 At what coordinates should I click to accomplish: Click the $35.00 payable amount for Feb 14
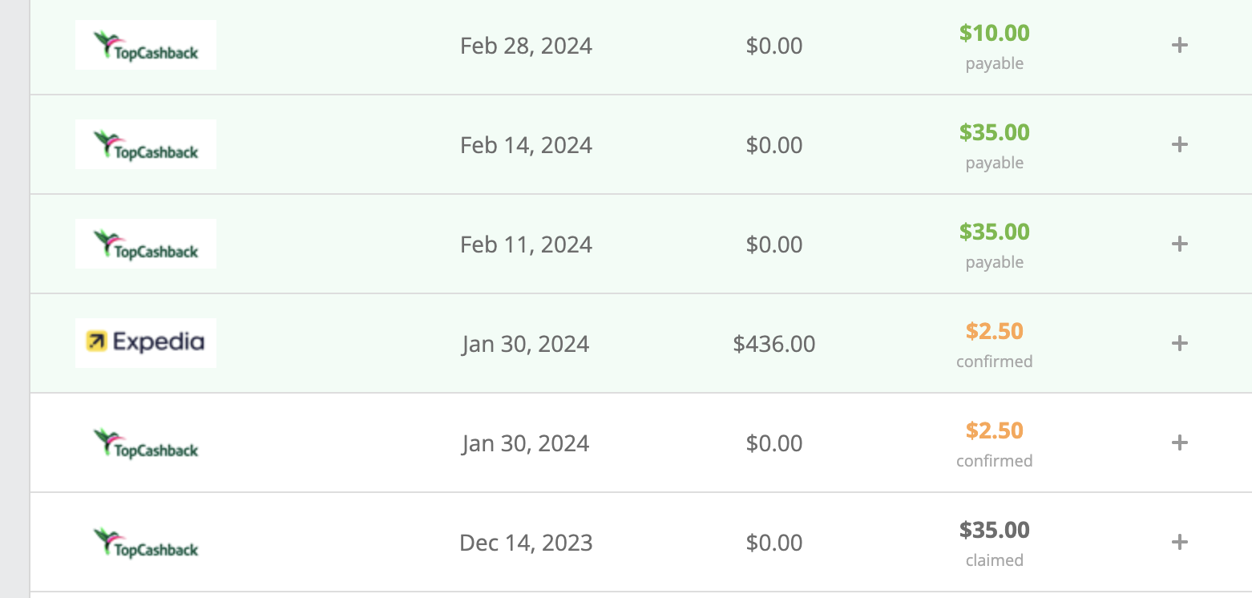994,133
